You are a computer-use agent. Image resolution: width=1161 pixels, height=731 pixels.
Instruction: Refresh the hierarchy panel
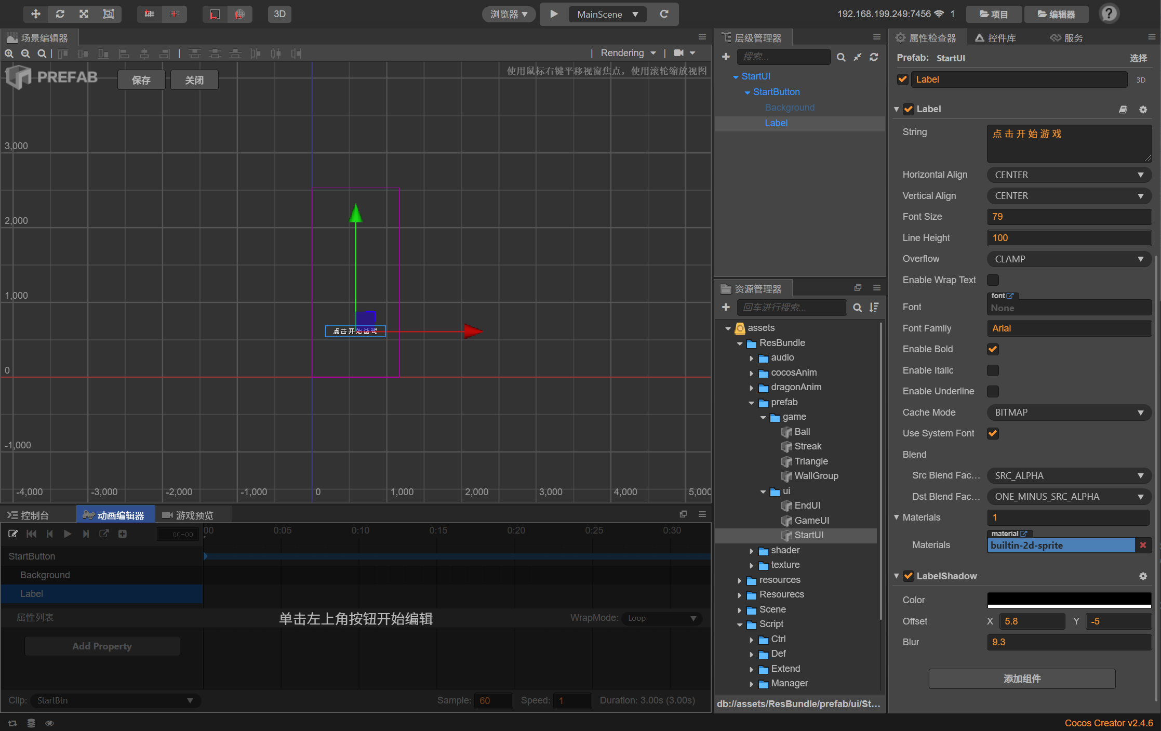[x=874, y=57]
